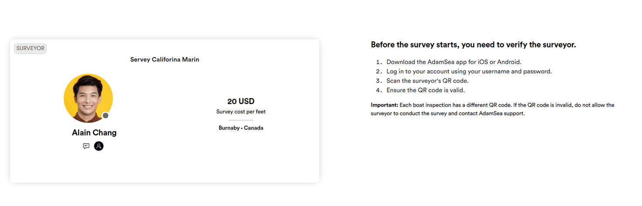Click the list number 4 marker
The height and width of the screenshot is (206, 642).
[379, 91]
